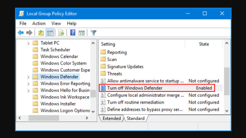Click the forward arrow in the toolbar

point(29,33)
